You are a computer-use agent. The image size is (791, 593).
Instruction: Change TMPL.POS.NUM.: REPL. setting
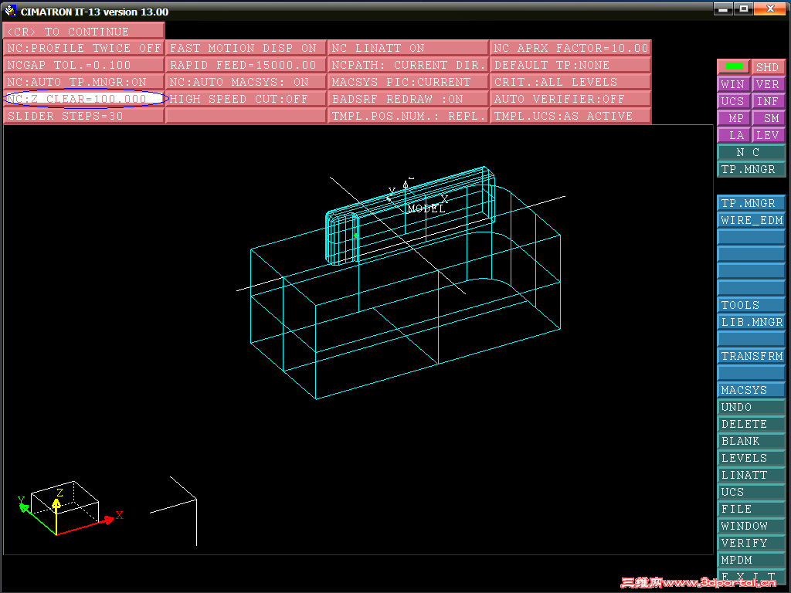pos(408,116)
